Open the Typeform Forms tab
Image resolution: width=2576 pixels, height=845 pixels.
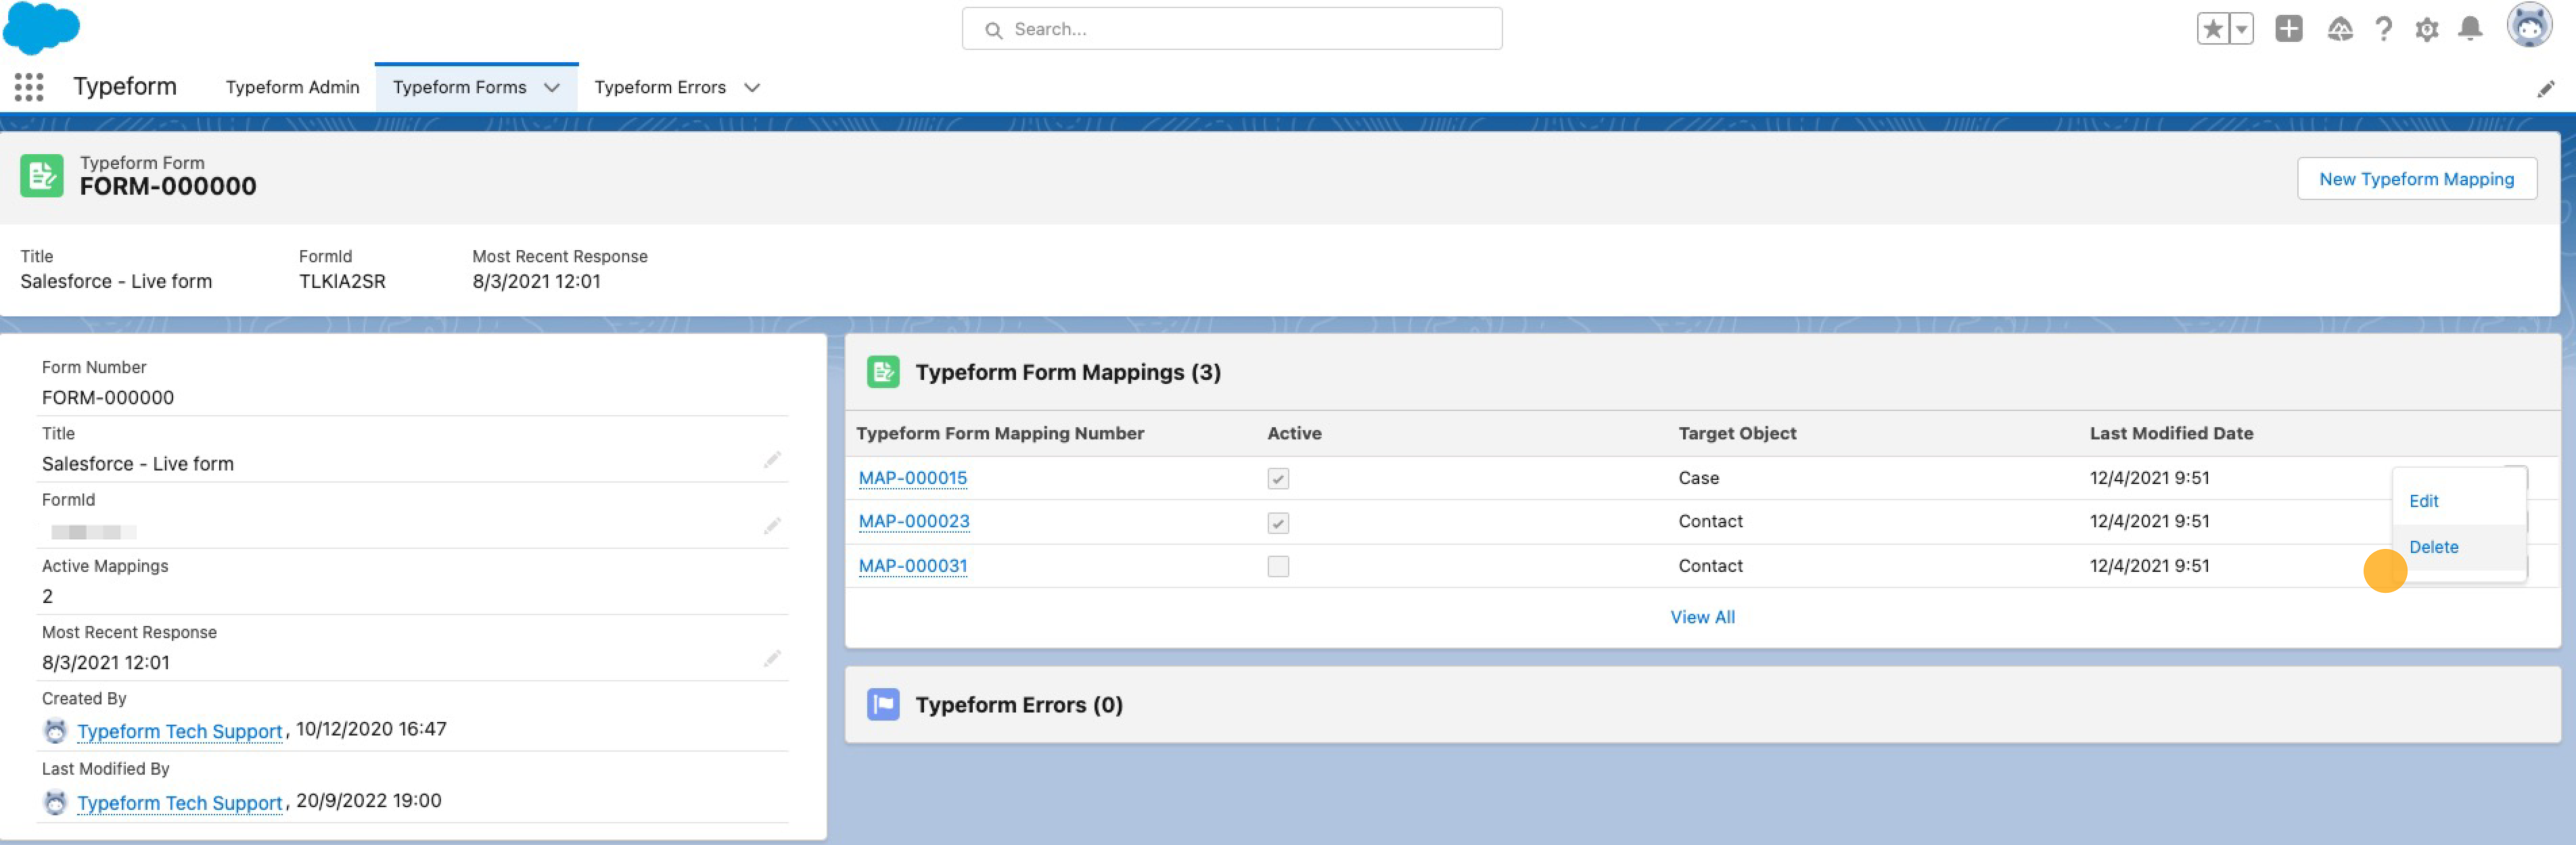(x=459, y=87)
